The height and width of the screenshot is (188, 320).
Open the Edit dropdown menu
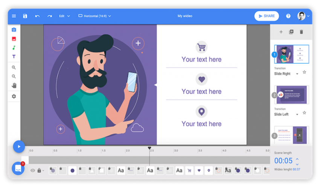(x=64, y=16)
